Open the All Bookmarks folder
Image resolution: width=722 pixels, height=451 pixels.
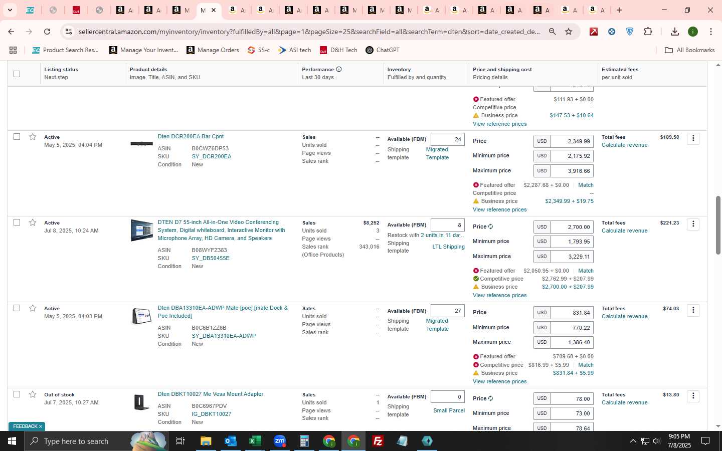click(x=689, y=50)
